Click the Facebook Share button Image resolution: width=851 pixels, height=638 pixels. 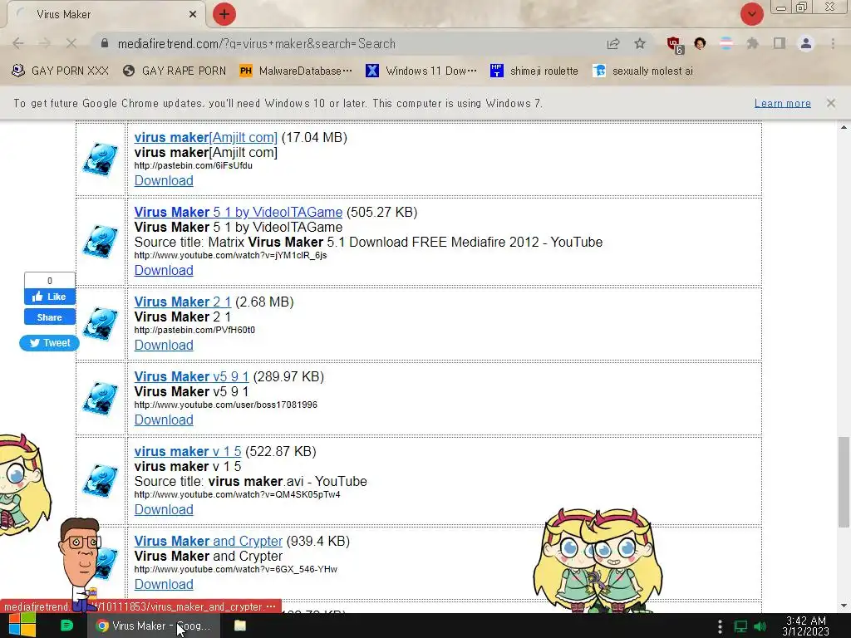49,317
